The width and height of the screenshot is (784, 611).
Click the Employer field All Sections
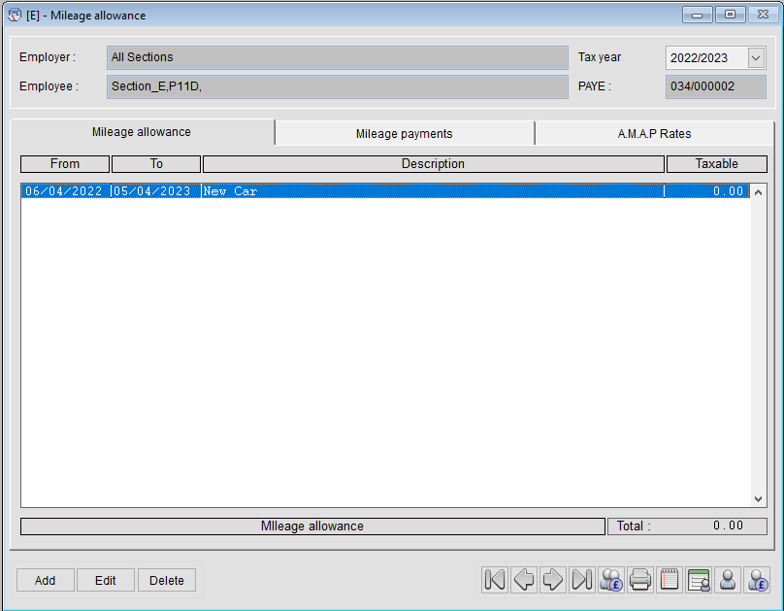click(337, 57)
